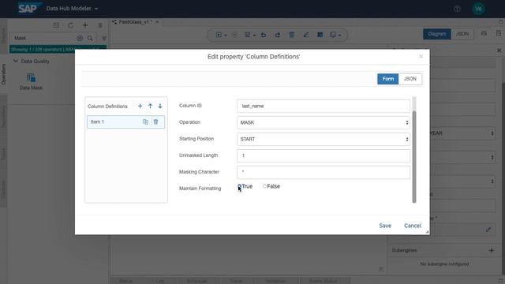The width and height of the screenshot is (505, 284).
Task: Click the plus icon in operators panel
Action: click(85, 25)
